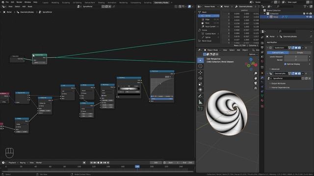
Task: Collapse the Subdivision modifier panel
Action: click(268, 48)
